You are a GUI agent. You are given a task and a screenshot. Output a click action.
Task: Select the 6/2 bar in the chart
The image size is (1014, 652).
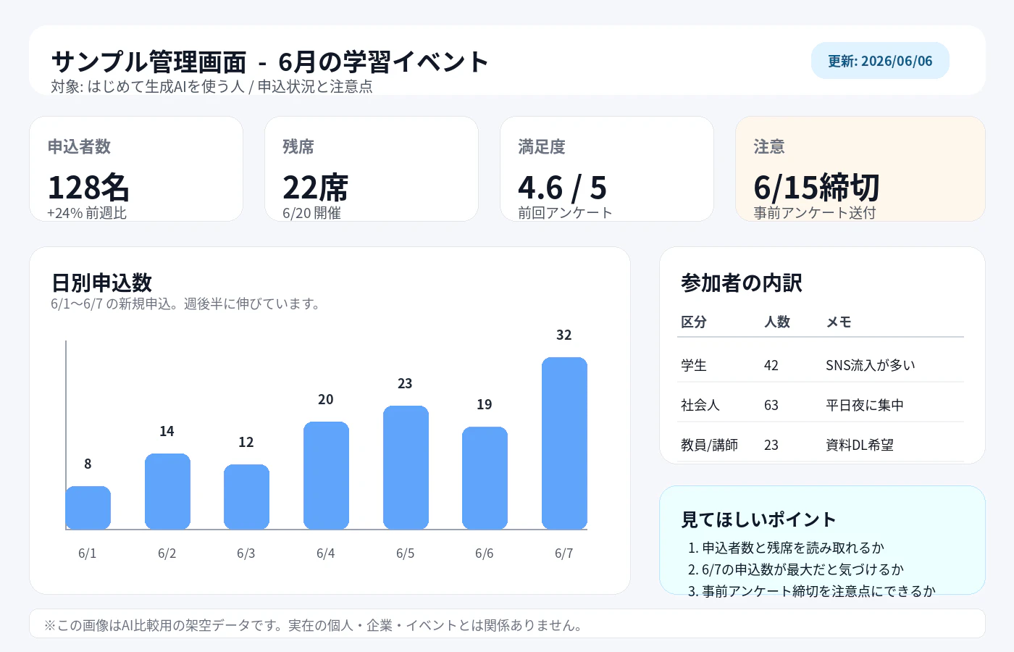167,491
